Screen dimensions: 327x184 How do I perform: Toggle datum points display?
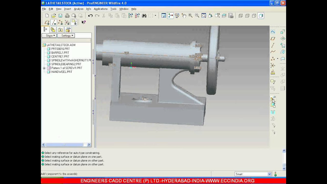(60, 22)
